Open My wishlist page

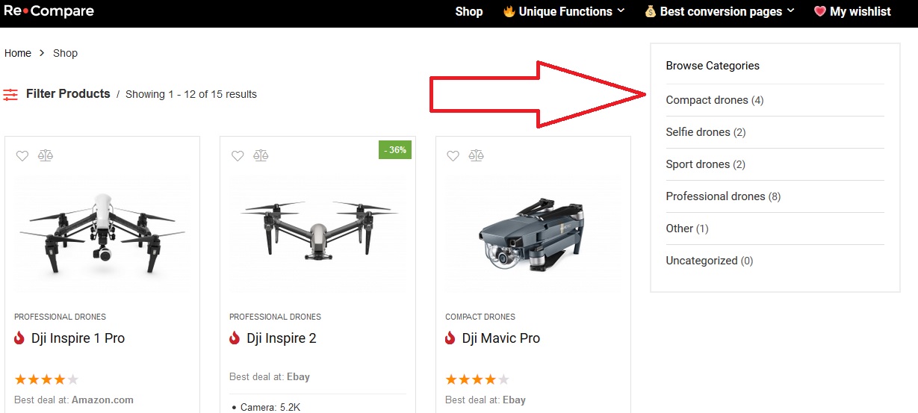(x=852, y=11)
